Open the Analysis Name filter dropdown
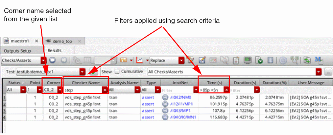This screenshot has height=135, width=333. click(137, 90)
